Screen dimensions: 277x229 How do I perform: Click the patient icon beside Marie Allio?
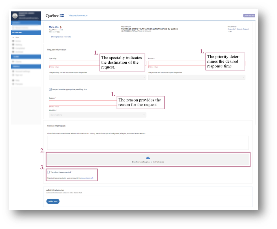click(61, 27)
